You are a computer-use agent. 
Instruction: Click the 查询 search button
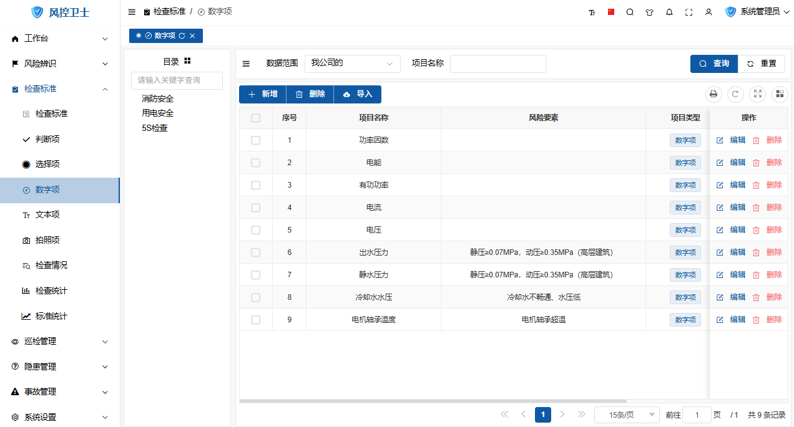713,64
